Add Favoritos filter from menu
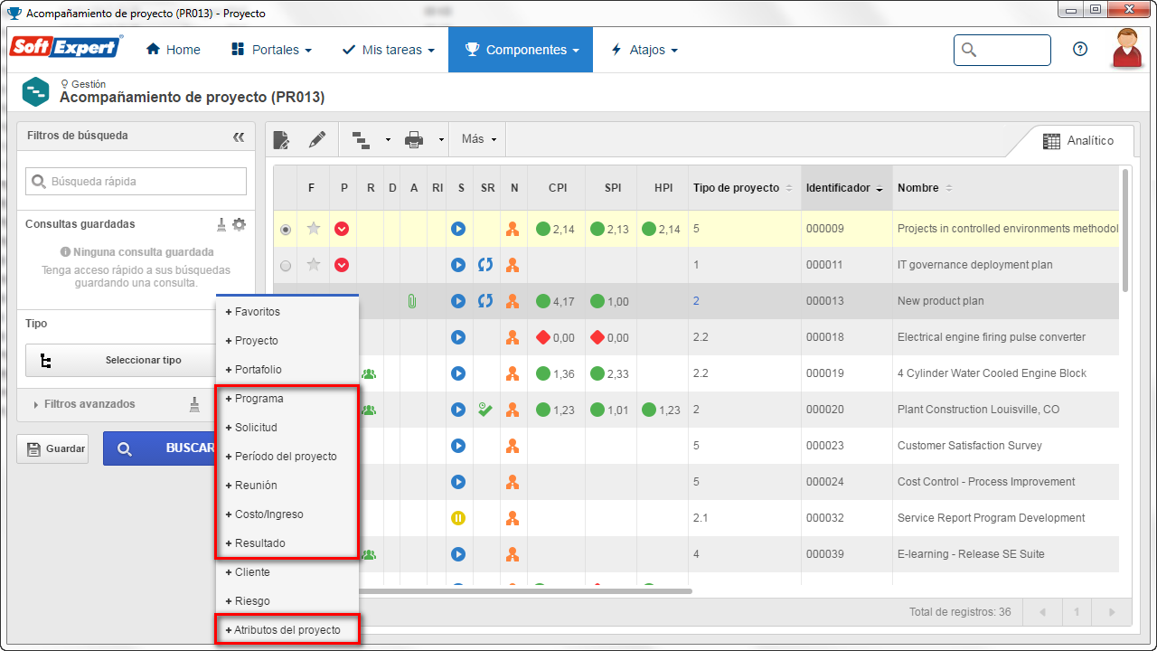 (287, 312)
